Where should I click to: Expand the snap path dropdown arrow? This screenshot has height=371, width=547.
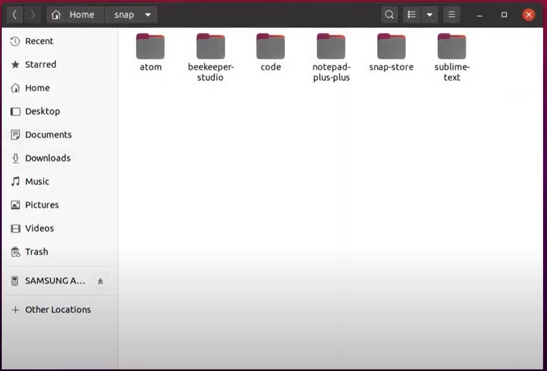[148, 15]
